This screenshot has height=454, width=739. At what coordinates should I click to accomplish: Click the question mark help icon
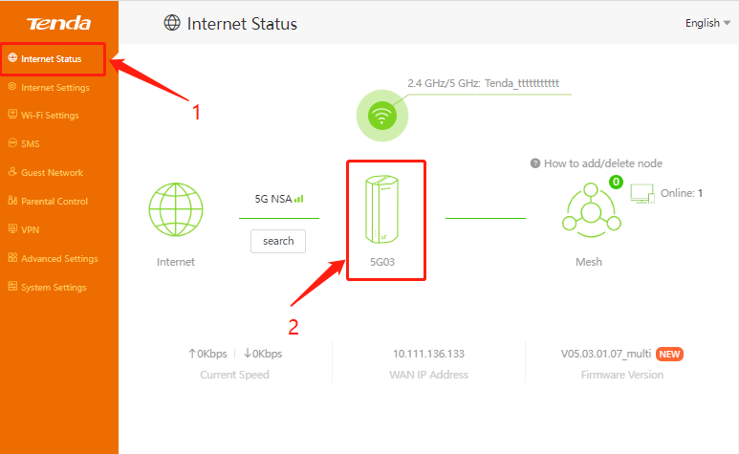(x=535, y=163)
